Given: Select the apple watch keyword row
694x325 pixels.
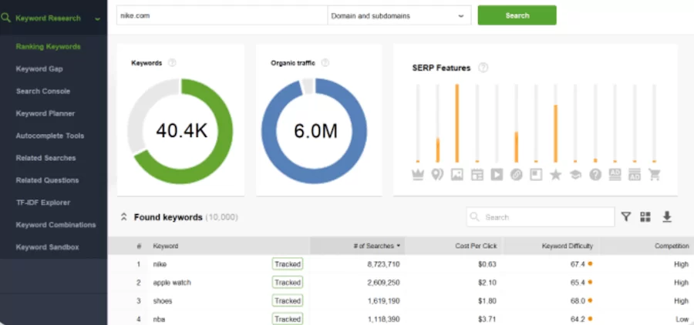Looking at the screenshot, I should (400, 282).
